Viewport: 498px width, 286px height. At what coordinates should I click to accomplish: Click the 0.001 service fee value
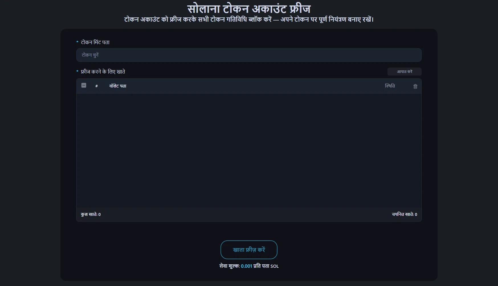pyautogui.click(x=246, y=266)
